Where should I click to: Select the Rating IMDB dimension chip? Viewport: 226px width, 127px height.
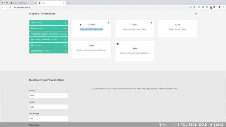tap(49, 51)
